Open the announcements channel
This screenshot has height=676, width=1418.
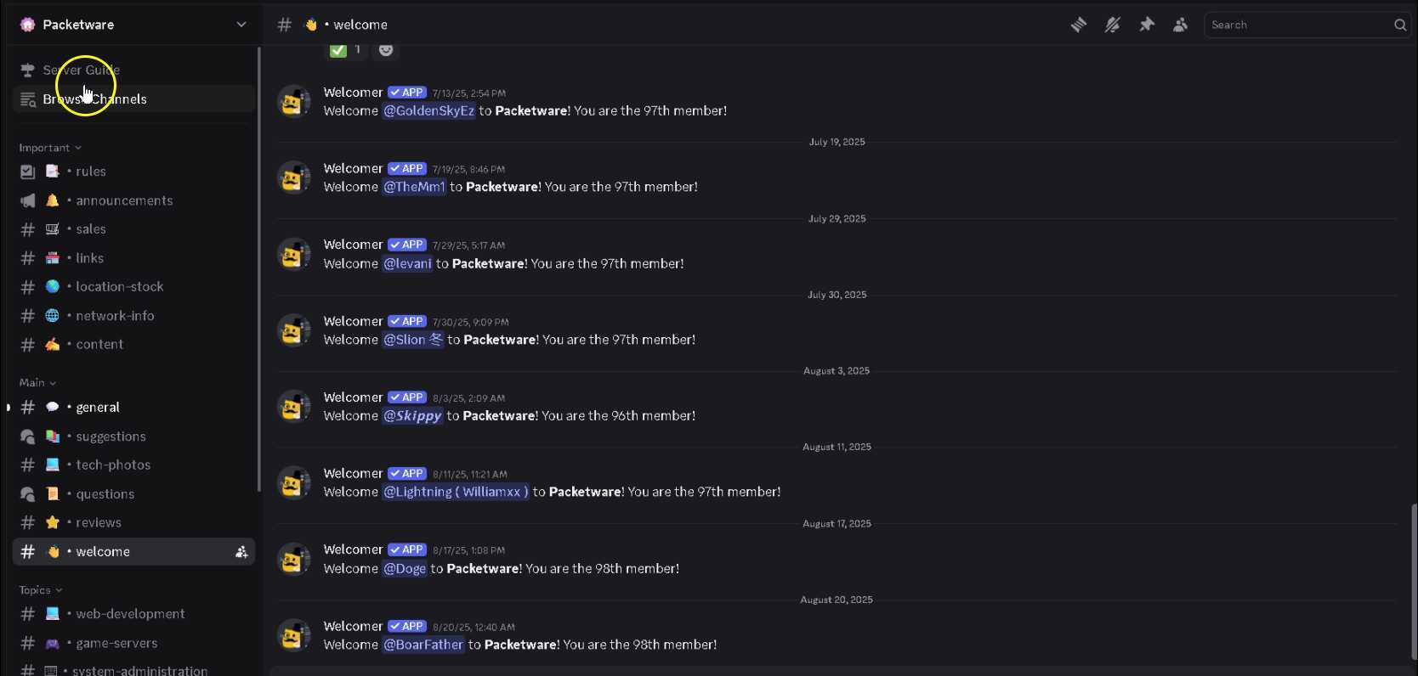tap(124, 200)
